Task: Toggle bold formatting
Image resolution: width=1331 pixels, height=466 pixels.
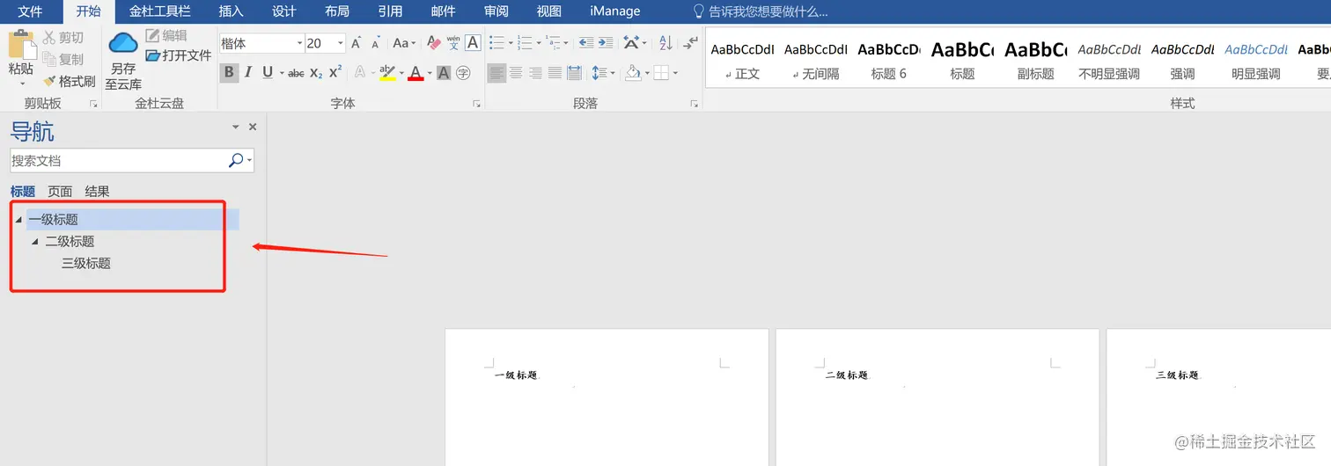Action: pos(229,73)
